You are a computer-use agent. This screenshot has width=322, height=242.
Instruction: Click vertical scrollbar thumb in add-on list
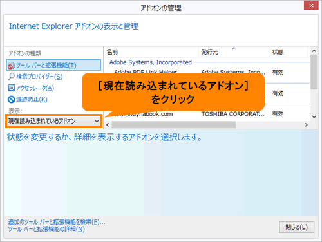(314, 72)
